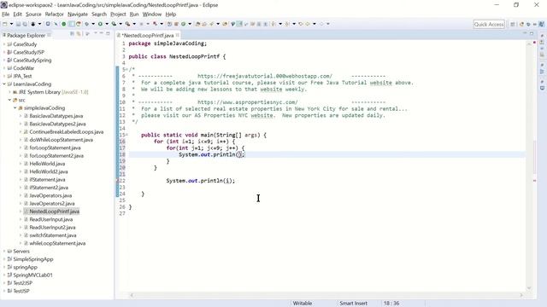547x307 pixels.
Task: Expand the CaseStudySpring project
Action: click(4, 61)
